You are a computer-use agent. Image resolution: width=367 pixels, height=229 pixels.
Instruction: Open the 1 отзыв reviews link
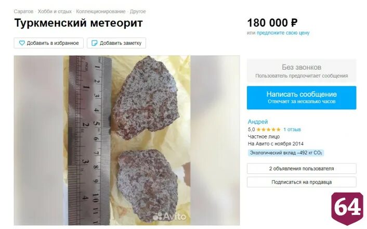[x=292, y=130]
